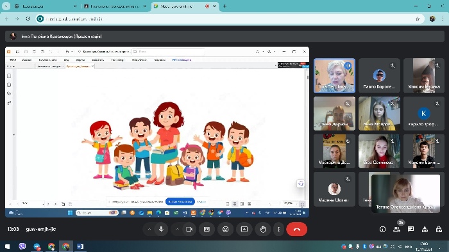Toggle closed captions button
Screen dimensions: 449x252
coord(207,229)
